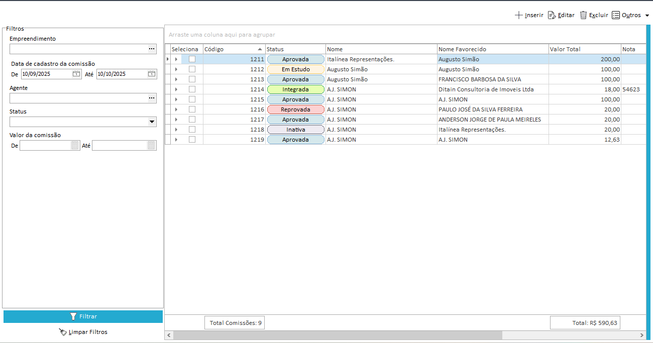Tick the checkbox for row 1212

click(192, 69)
